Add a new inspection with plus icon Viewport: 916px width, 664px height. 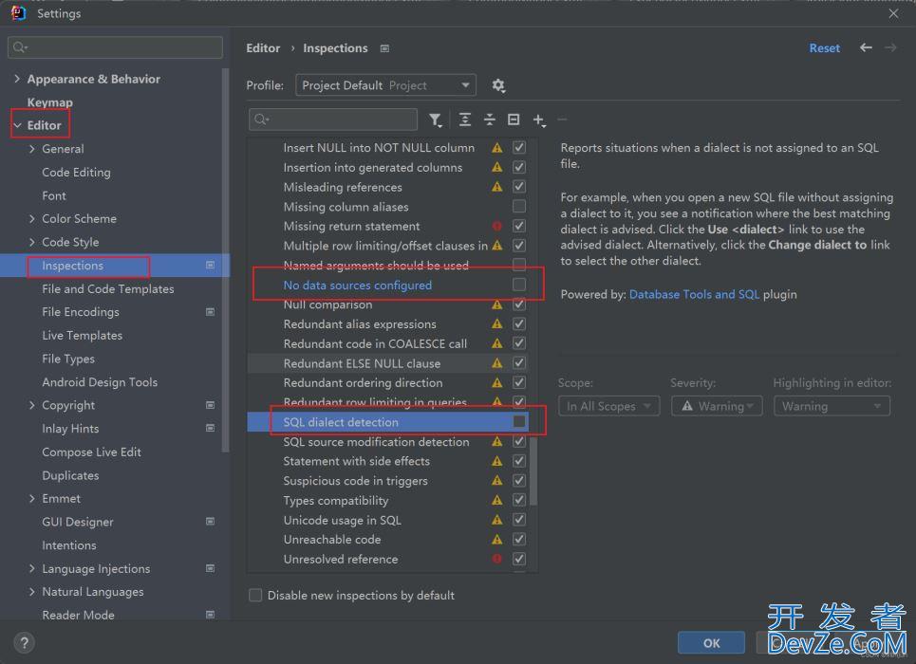click(x=538, y=120)
